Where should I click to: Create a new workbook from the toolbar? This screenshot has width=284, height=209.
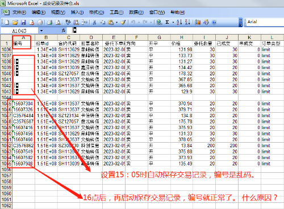pos(7,22)
